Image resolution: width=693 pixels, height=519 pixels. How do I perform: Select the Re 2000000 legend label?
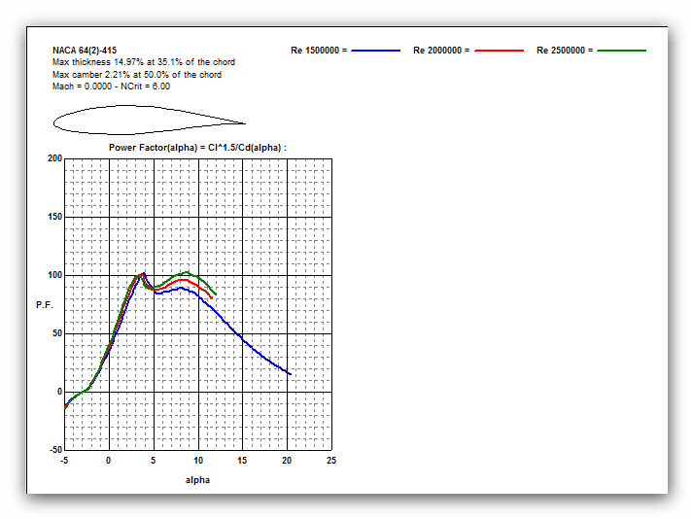(x=441, y=50)
